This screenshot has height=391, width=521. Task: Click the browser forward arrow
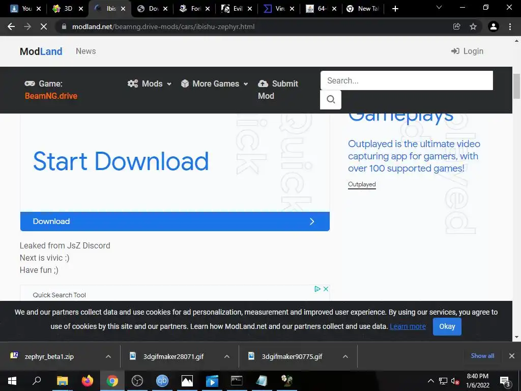point(27,26)
